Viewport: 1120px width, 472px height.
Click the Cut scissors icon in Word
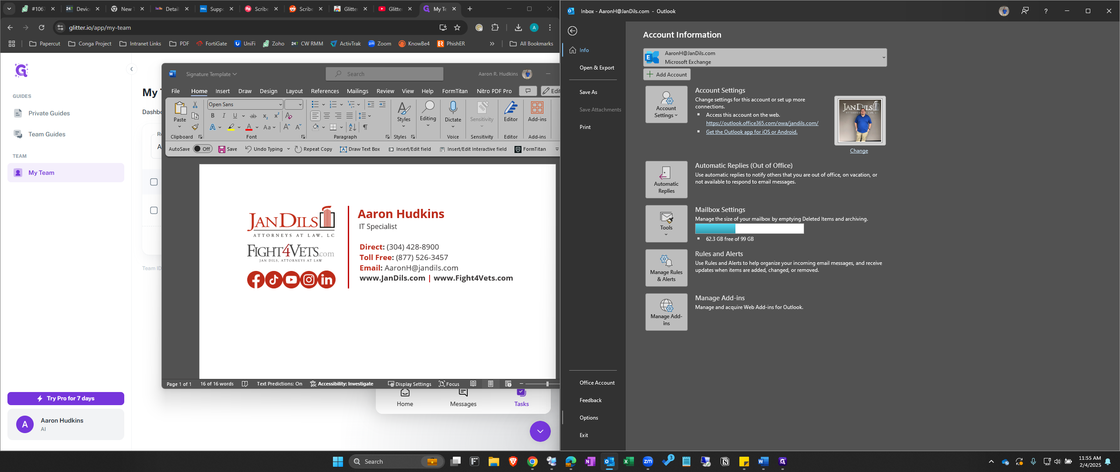(195, 104)
